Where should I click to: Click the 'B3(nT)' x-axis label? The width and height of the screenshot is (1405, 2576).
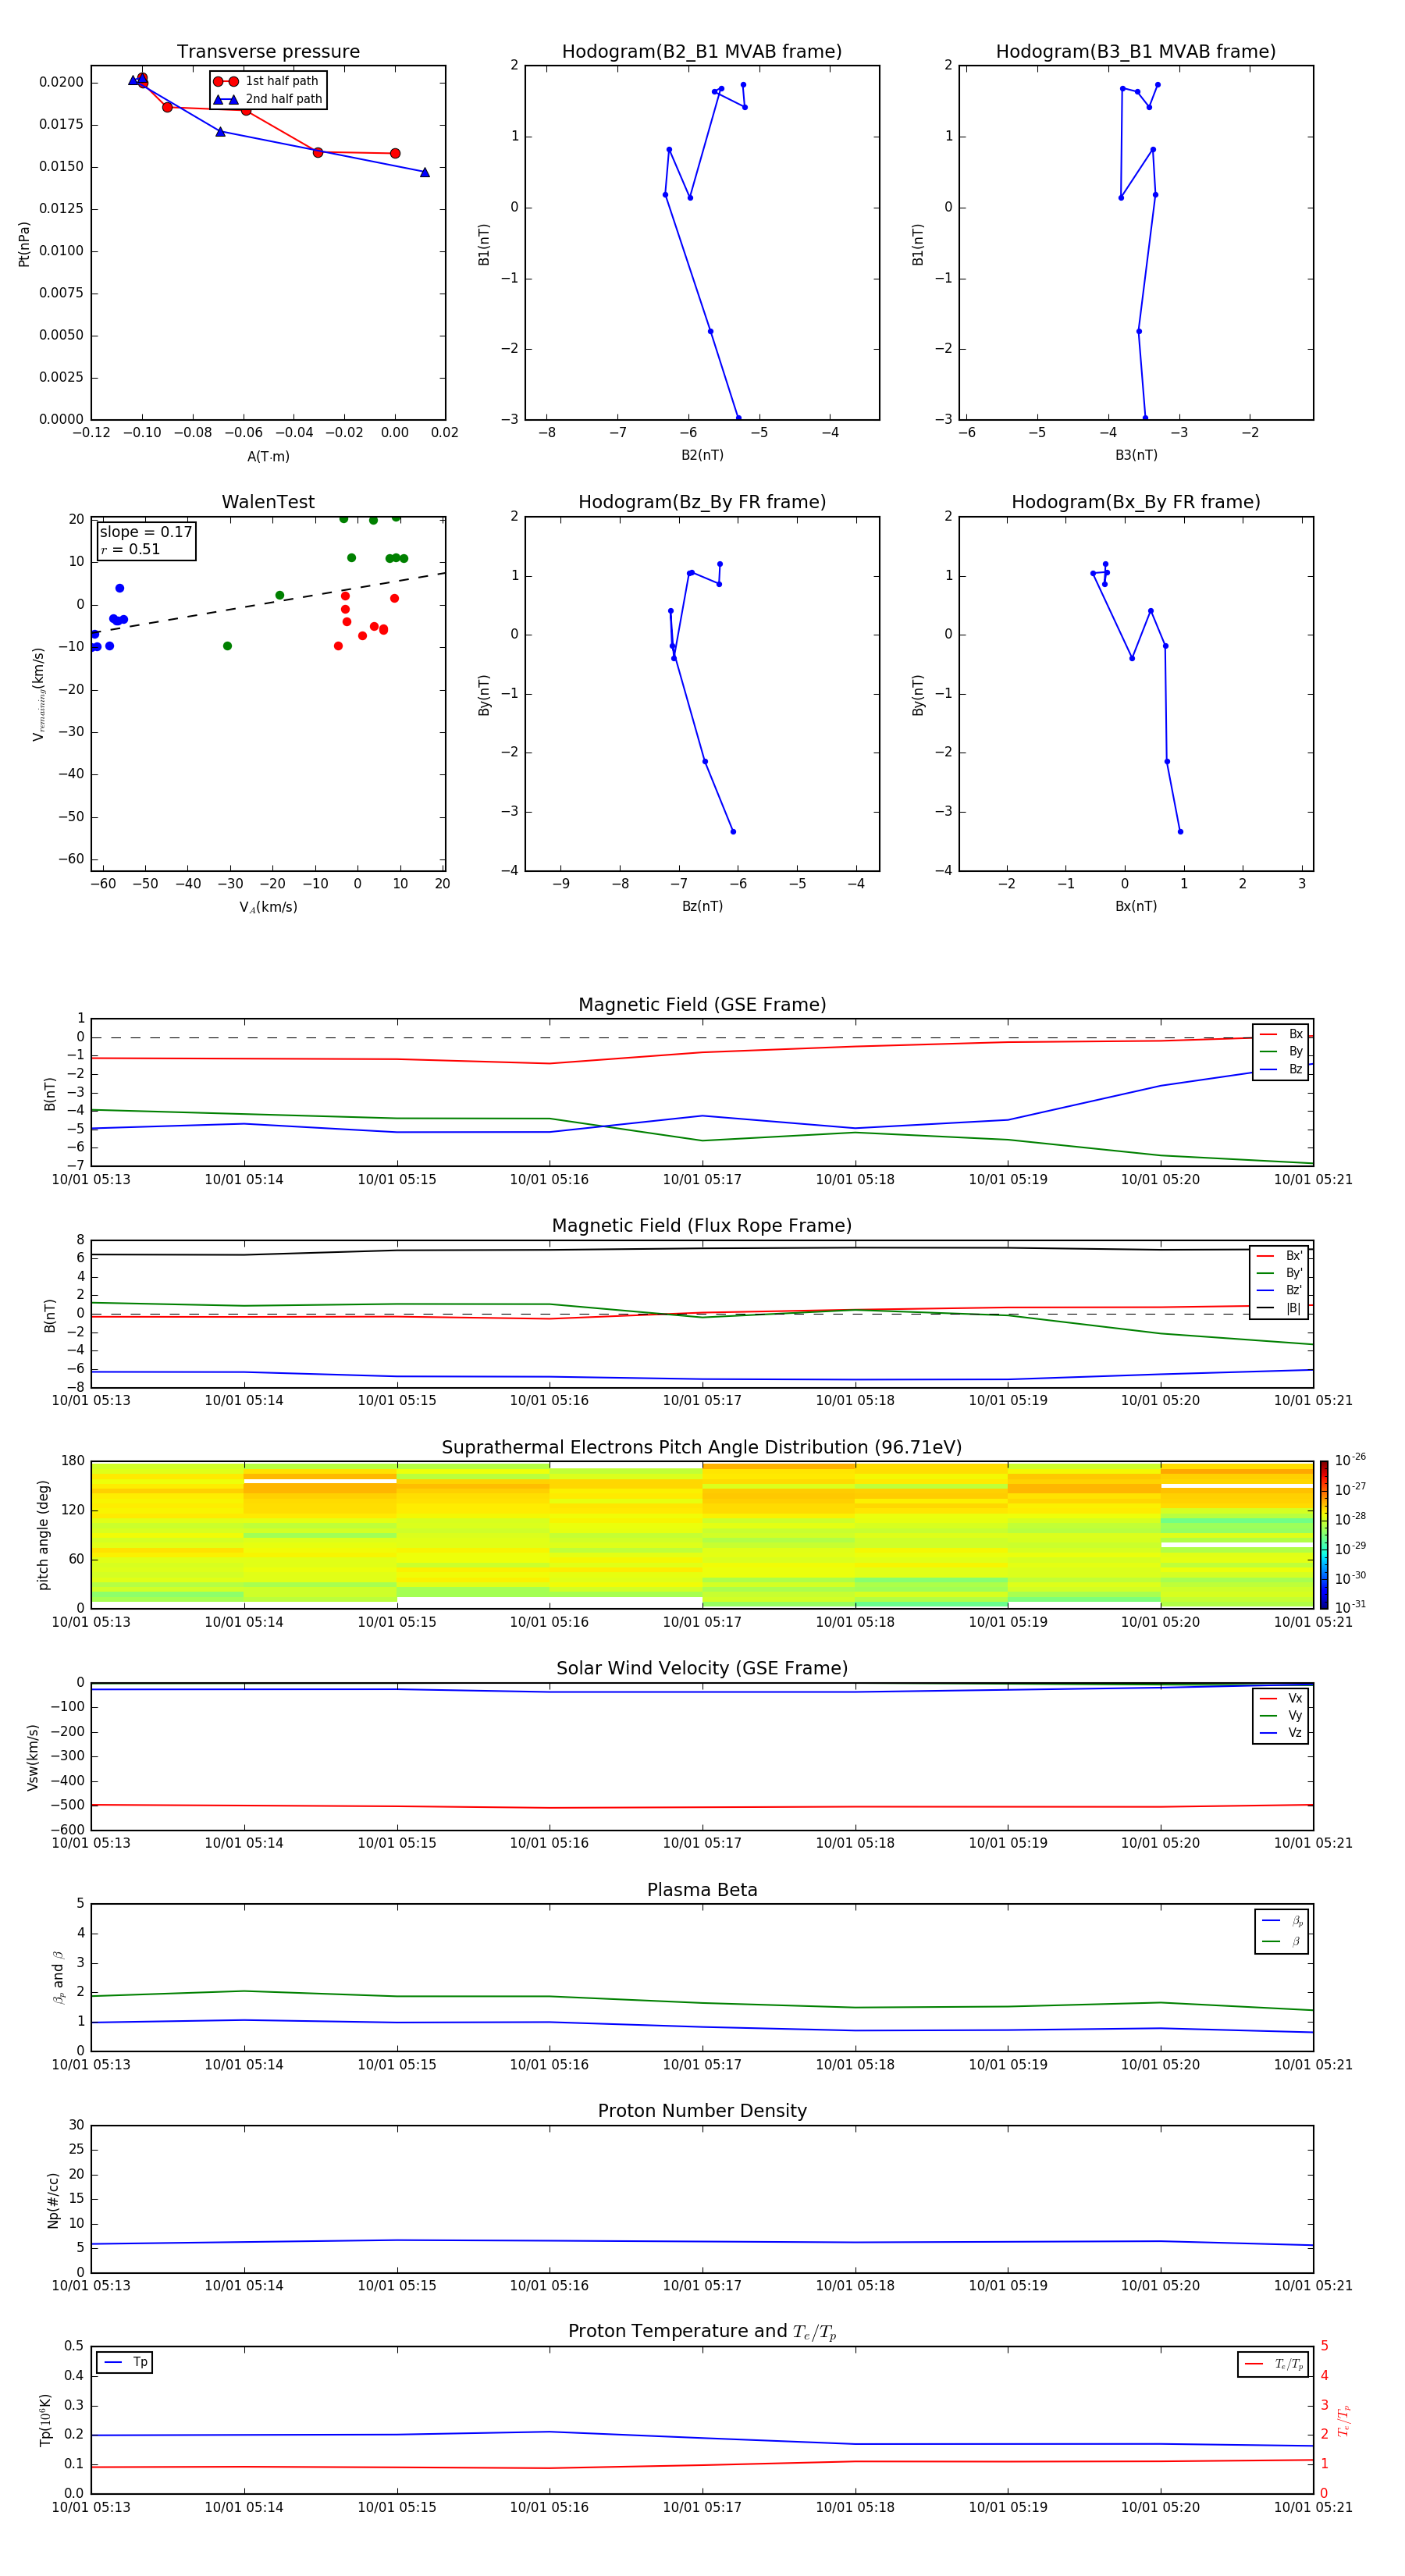[1136, 455]
